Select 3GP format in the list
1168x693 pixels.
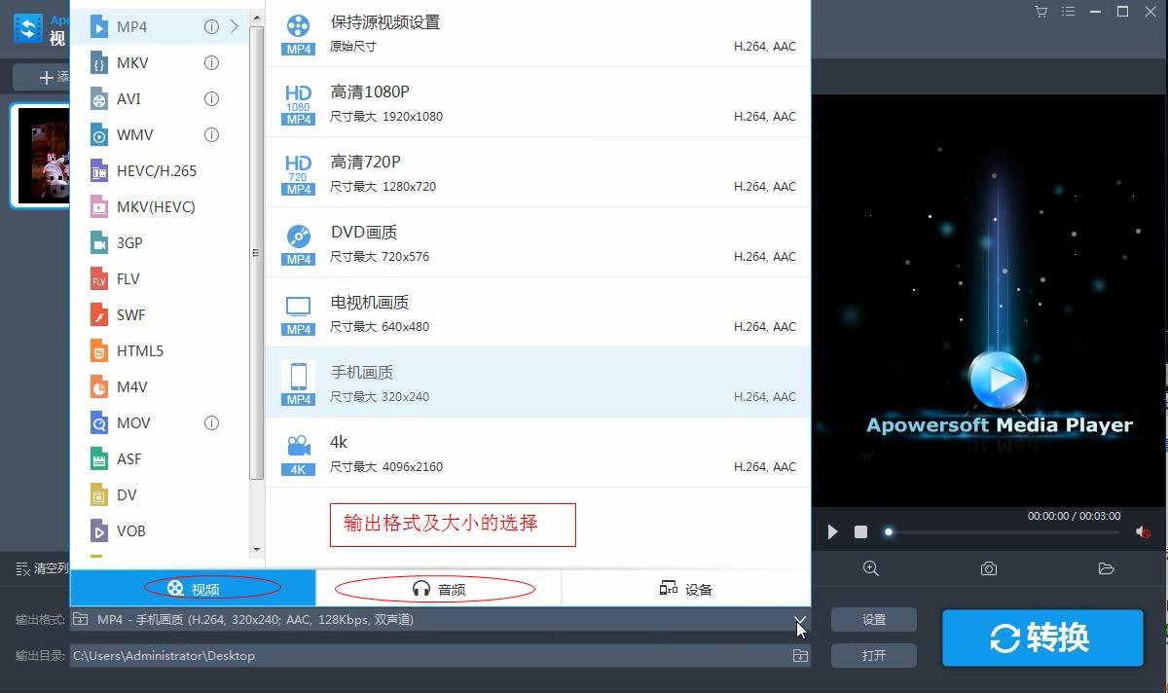(160, 242)
